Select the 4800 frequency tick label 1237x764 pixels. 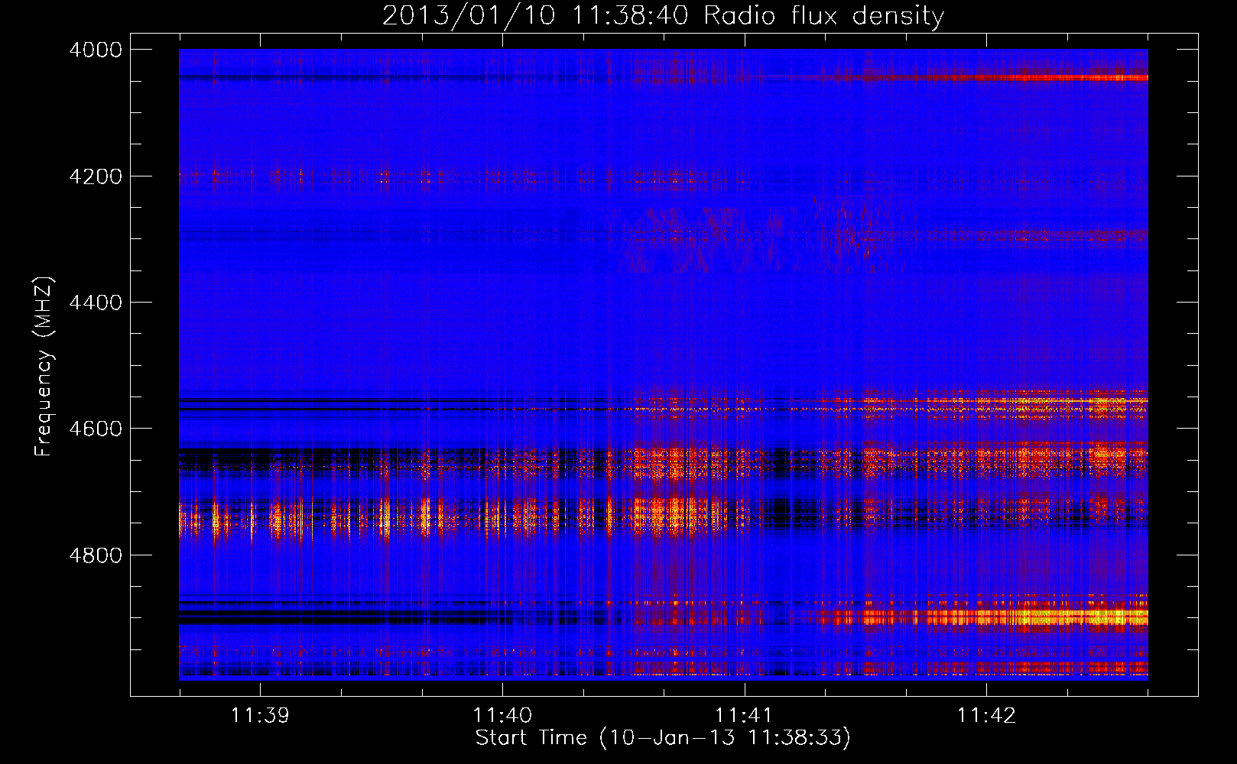coord(96,555)
